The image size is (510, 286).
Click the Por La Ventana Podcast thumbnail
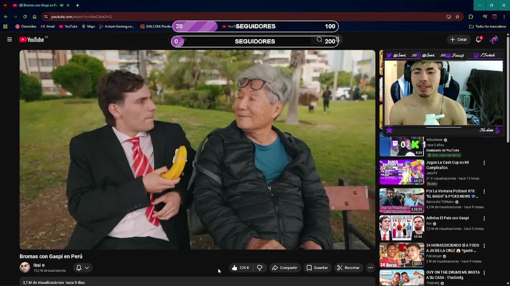coord(401,200)
